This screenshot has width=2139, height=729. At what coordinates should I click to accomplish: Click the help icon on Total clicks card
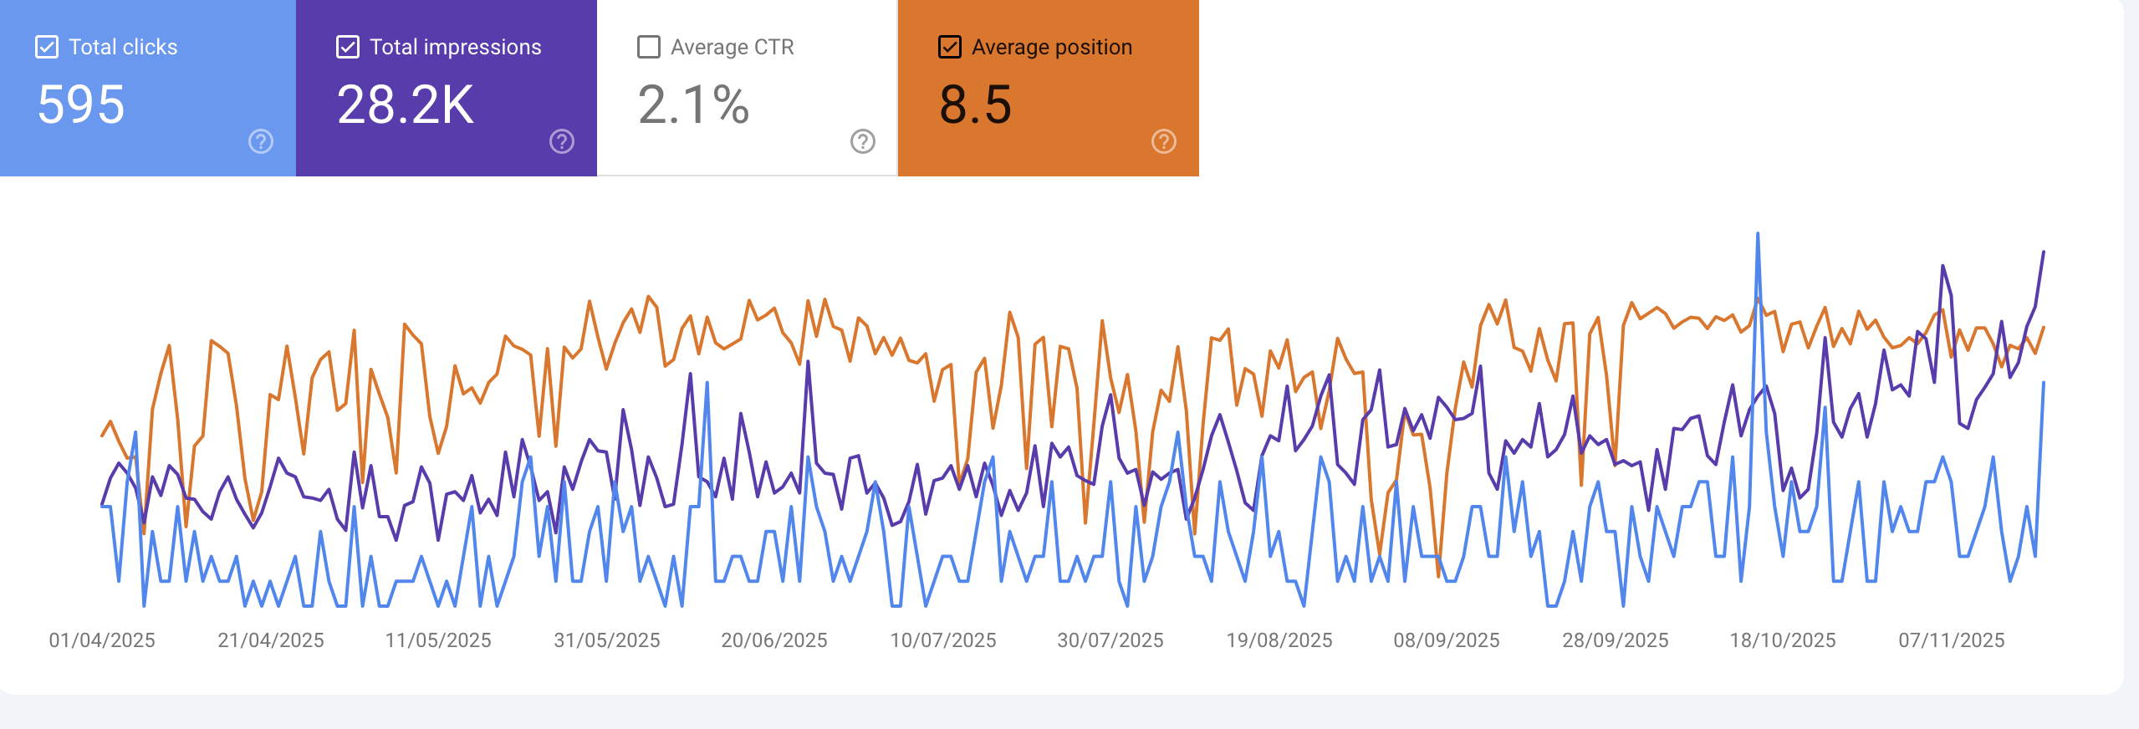pos(260,140)
